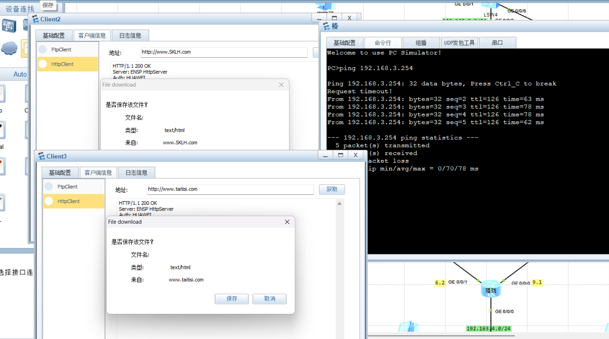The width and height of the screenshot is (609, 339).
Task: Click the 设备连线 panel heading
Action: pos(20,9)
